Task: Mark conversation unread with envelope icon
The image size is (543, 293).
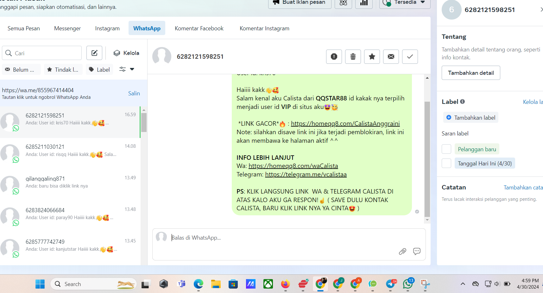Action: (391, 57)
